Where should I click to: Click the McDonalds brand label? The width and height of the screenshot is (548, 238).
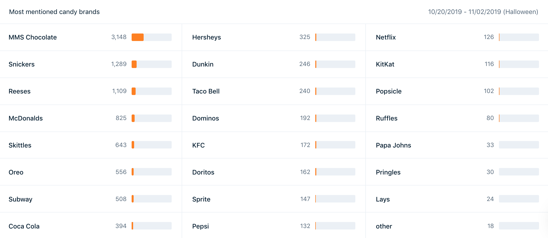[x=26, y=118]
